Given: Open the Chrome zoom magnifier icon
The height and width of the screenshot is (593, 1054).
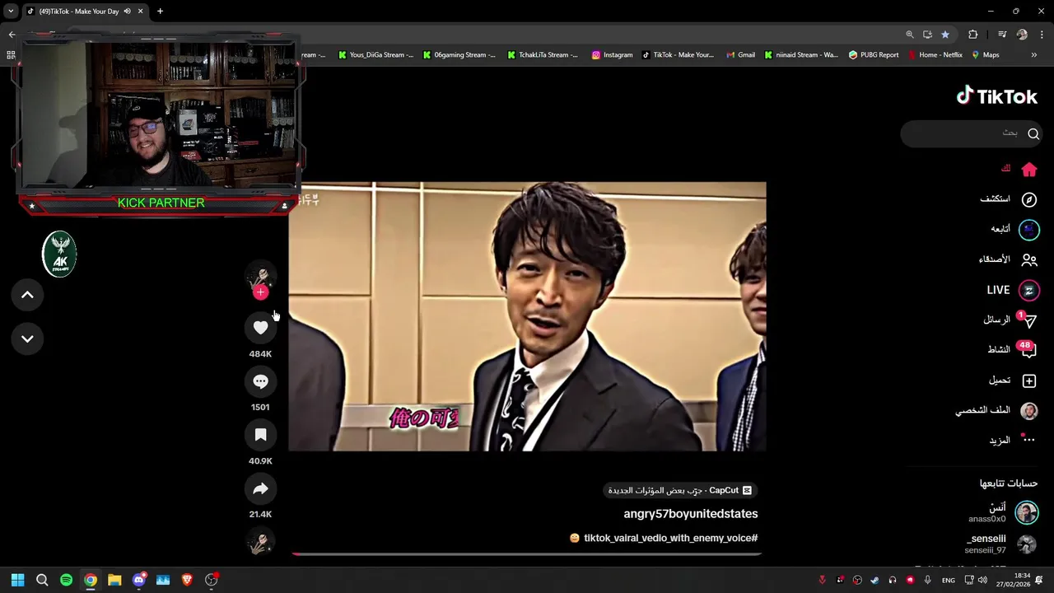Looking at the screenshot, I should (x=910, y=35).
